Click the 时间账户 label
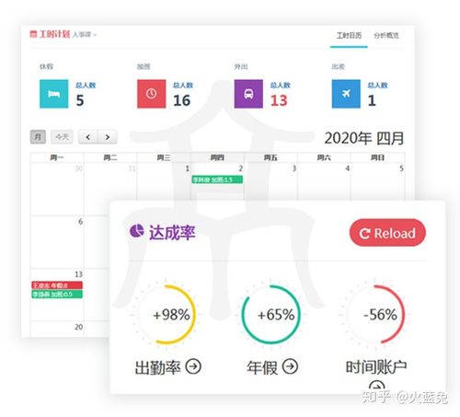 376,367
